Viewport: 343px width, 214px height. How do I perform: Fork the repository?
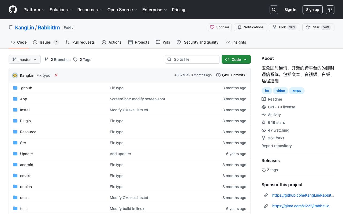pyautogui.click(x=285, y=27)
